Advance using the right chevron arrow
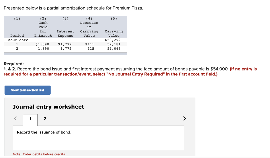 (184, 118)
